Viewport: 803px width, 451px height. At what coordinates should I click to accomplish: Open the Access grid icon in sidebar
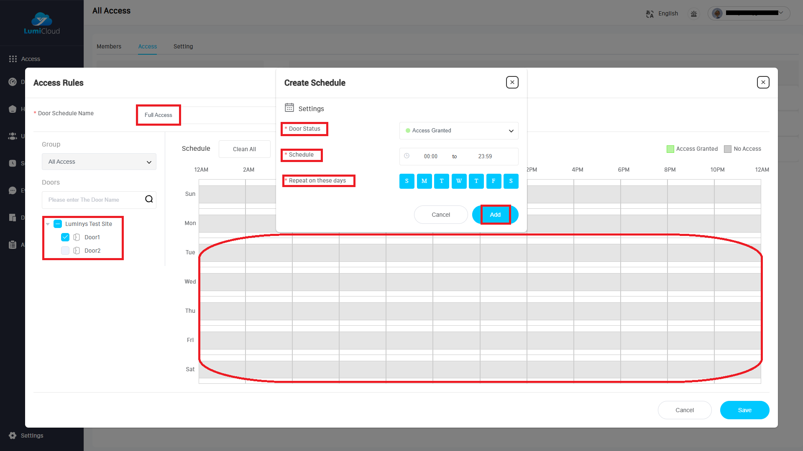(13, 59)
